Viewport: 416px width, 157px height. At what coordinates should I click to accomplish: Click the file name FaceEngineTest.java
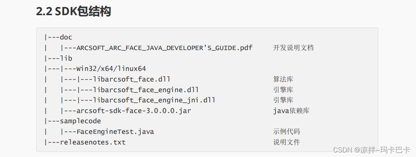115,132
